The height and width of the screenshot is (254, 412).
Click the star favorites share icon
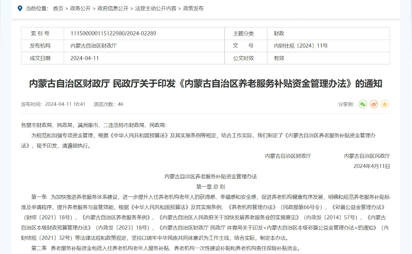point(385,104)
